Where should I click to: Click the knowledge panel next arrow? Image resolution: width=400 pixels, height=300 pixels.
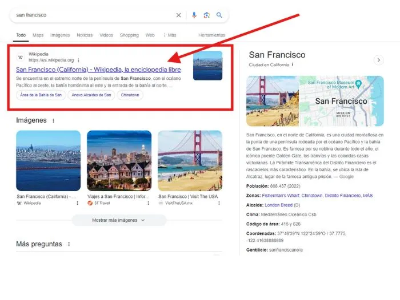(x=379, y=60)
